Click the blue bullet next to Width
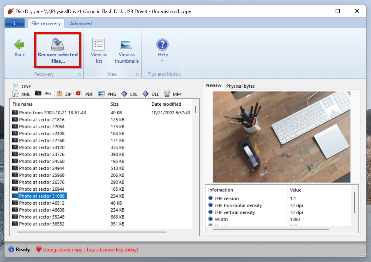This screenshot has width=371, height=262. pos(211,219)
